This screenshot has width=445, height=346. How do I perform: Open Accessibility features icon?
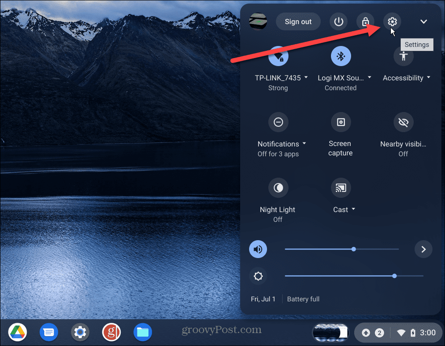(403, 56)
